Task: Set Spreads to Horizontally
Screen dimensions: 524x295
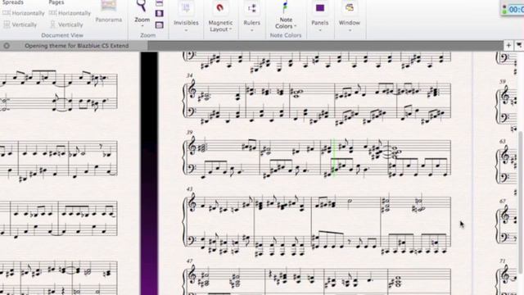Action: [x=24, y=13]
